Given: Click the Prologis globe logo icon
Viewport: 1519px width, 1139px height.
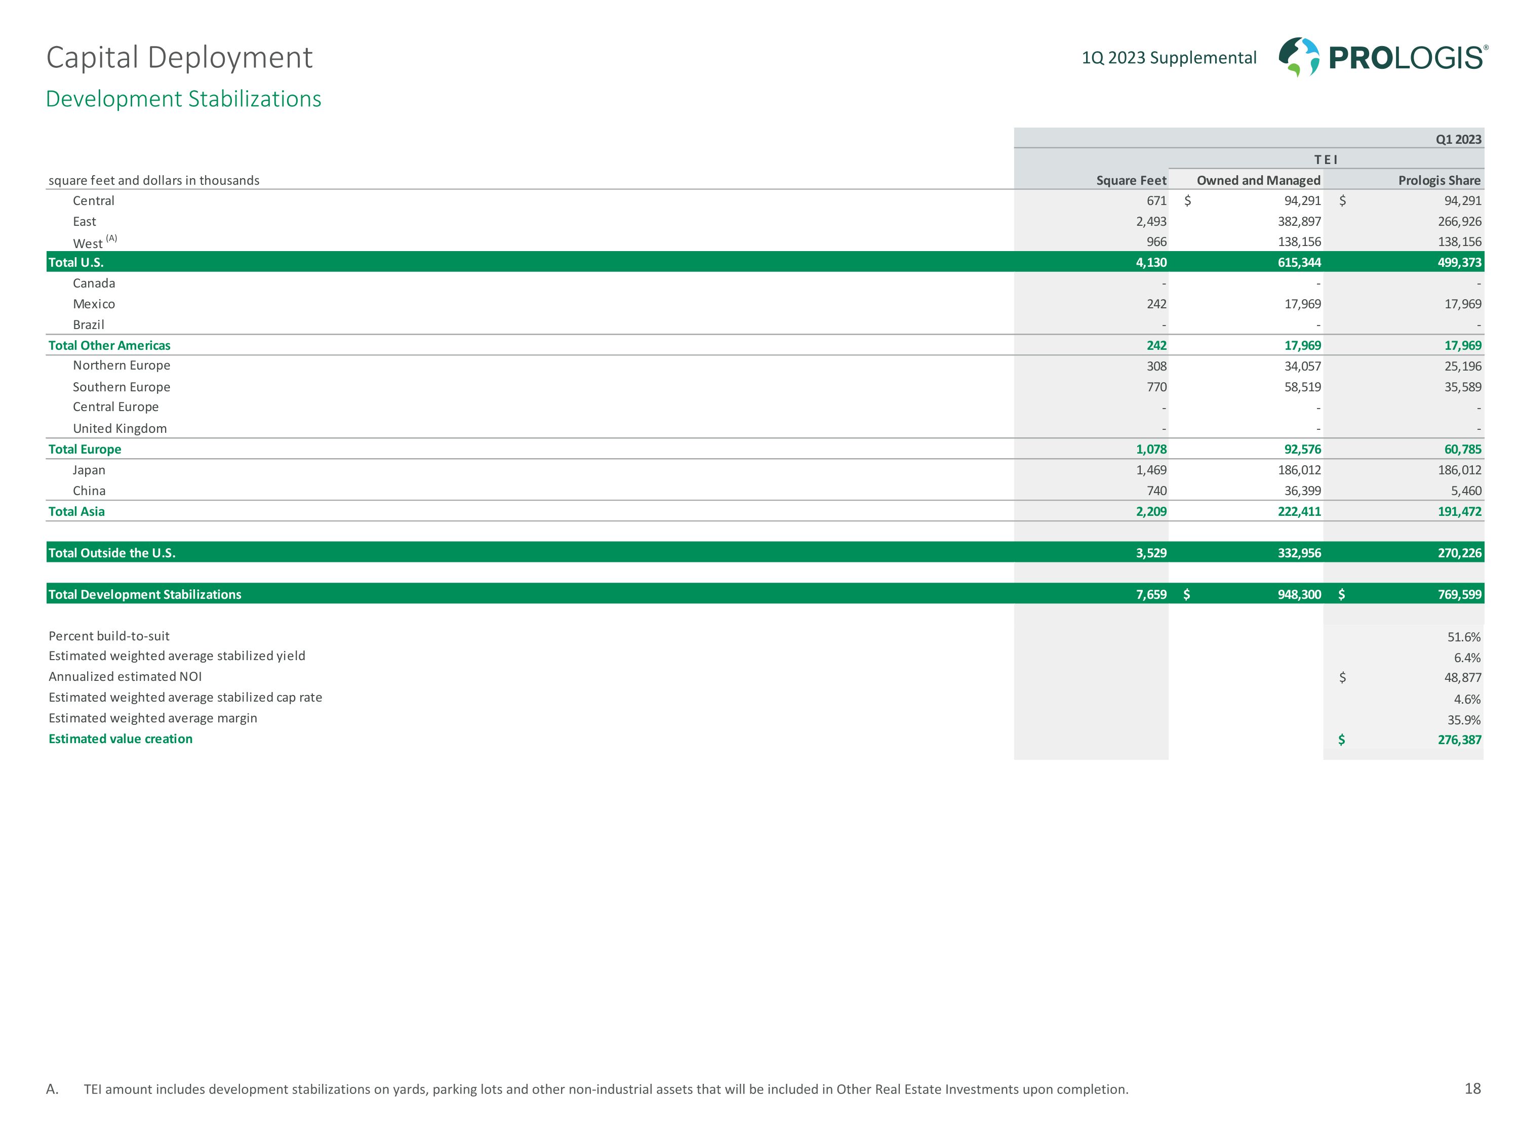Looking at the screenshot, I should (x=1298, y=57).
